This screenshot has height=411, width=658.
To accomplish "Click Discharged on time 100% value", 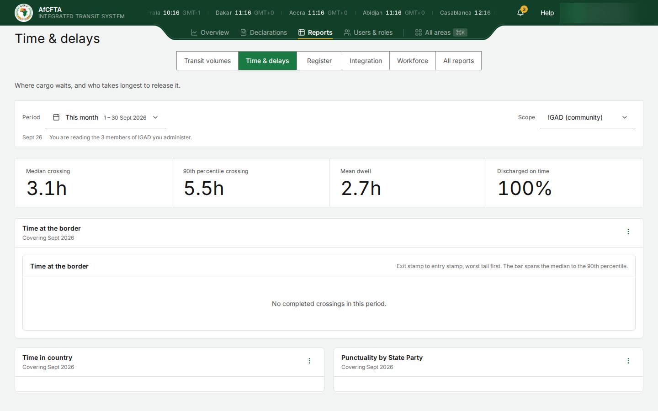I will point(525,188).
